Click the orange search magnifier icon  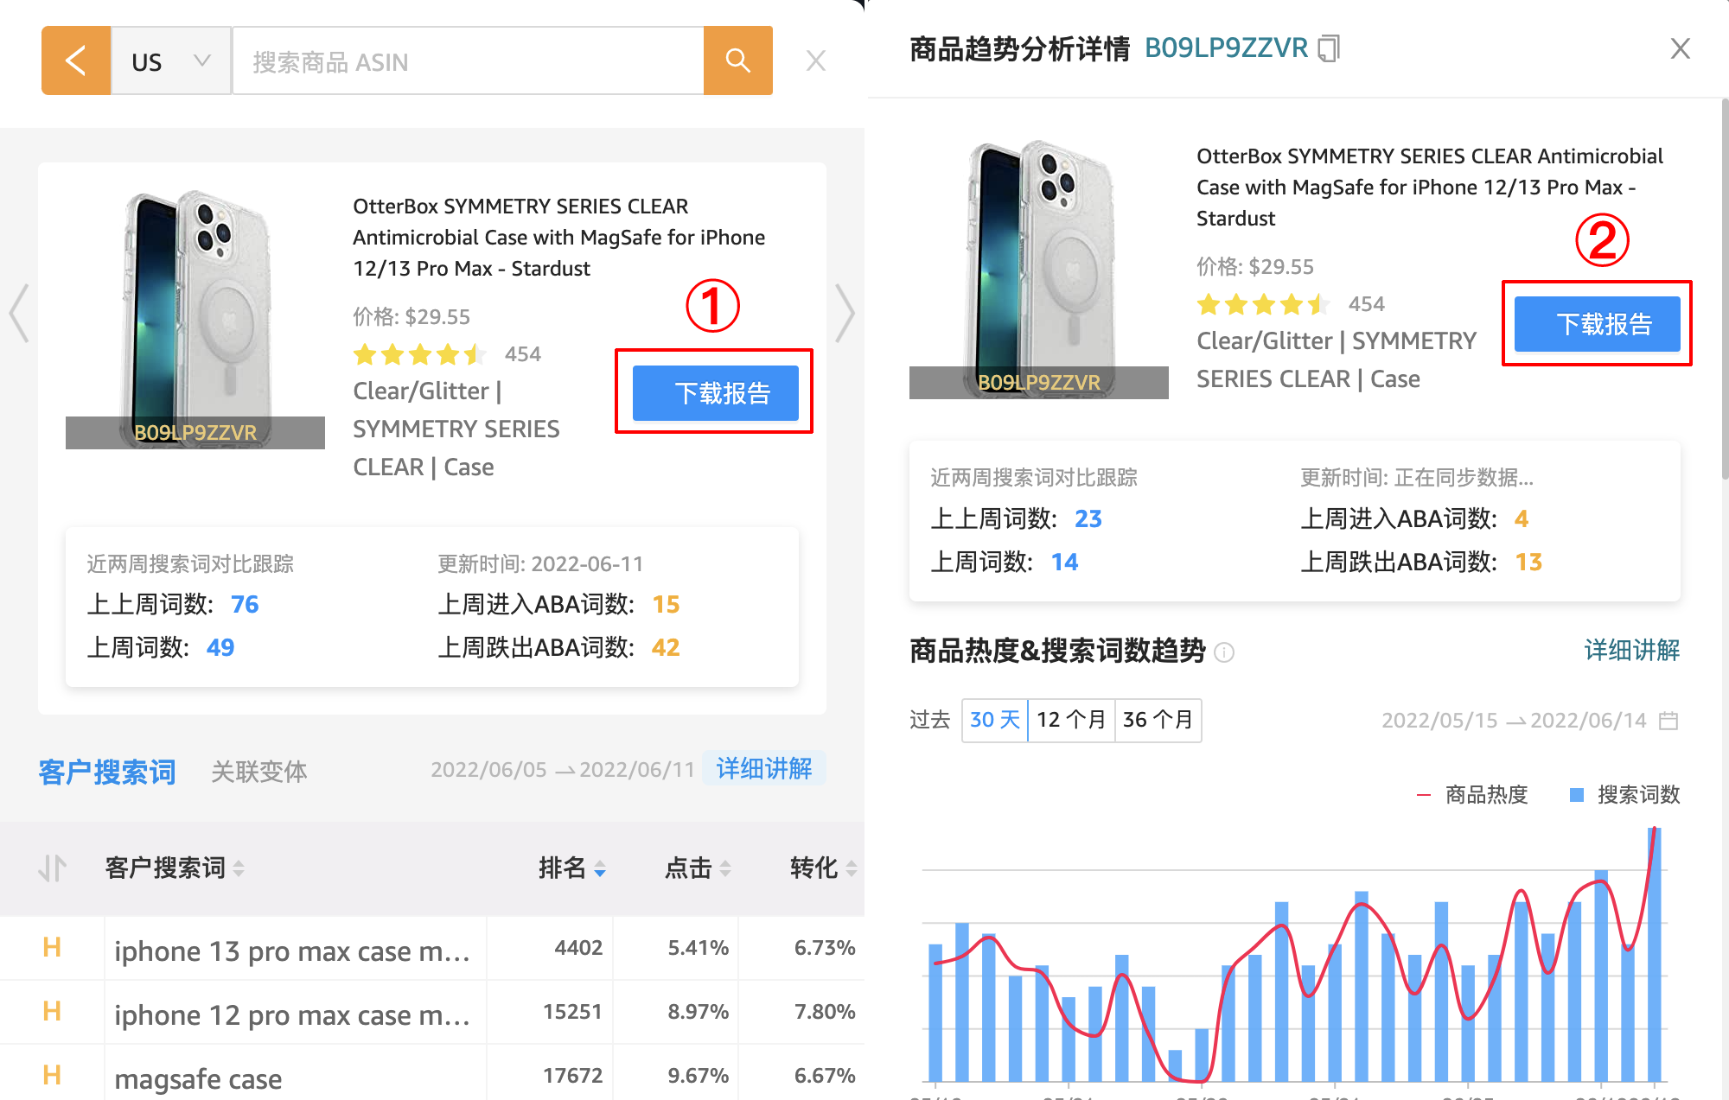[x=737, y=60]
